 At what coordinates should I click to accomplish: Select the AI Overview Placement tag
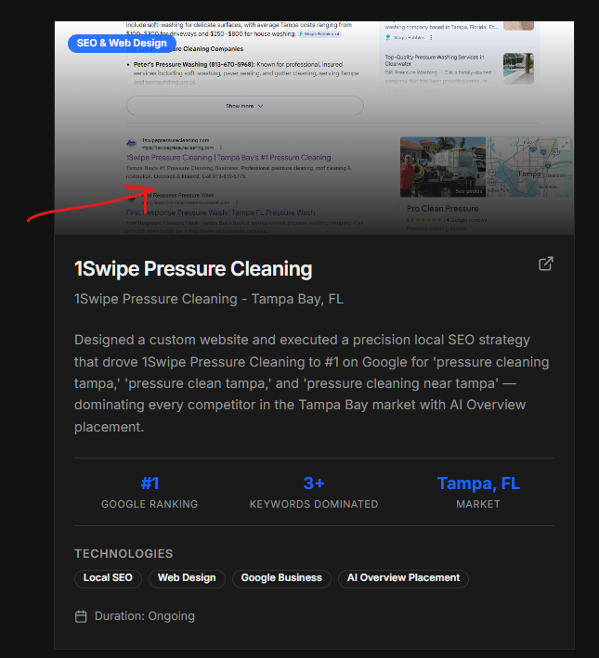(x=403, y=578)
